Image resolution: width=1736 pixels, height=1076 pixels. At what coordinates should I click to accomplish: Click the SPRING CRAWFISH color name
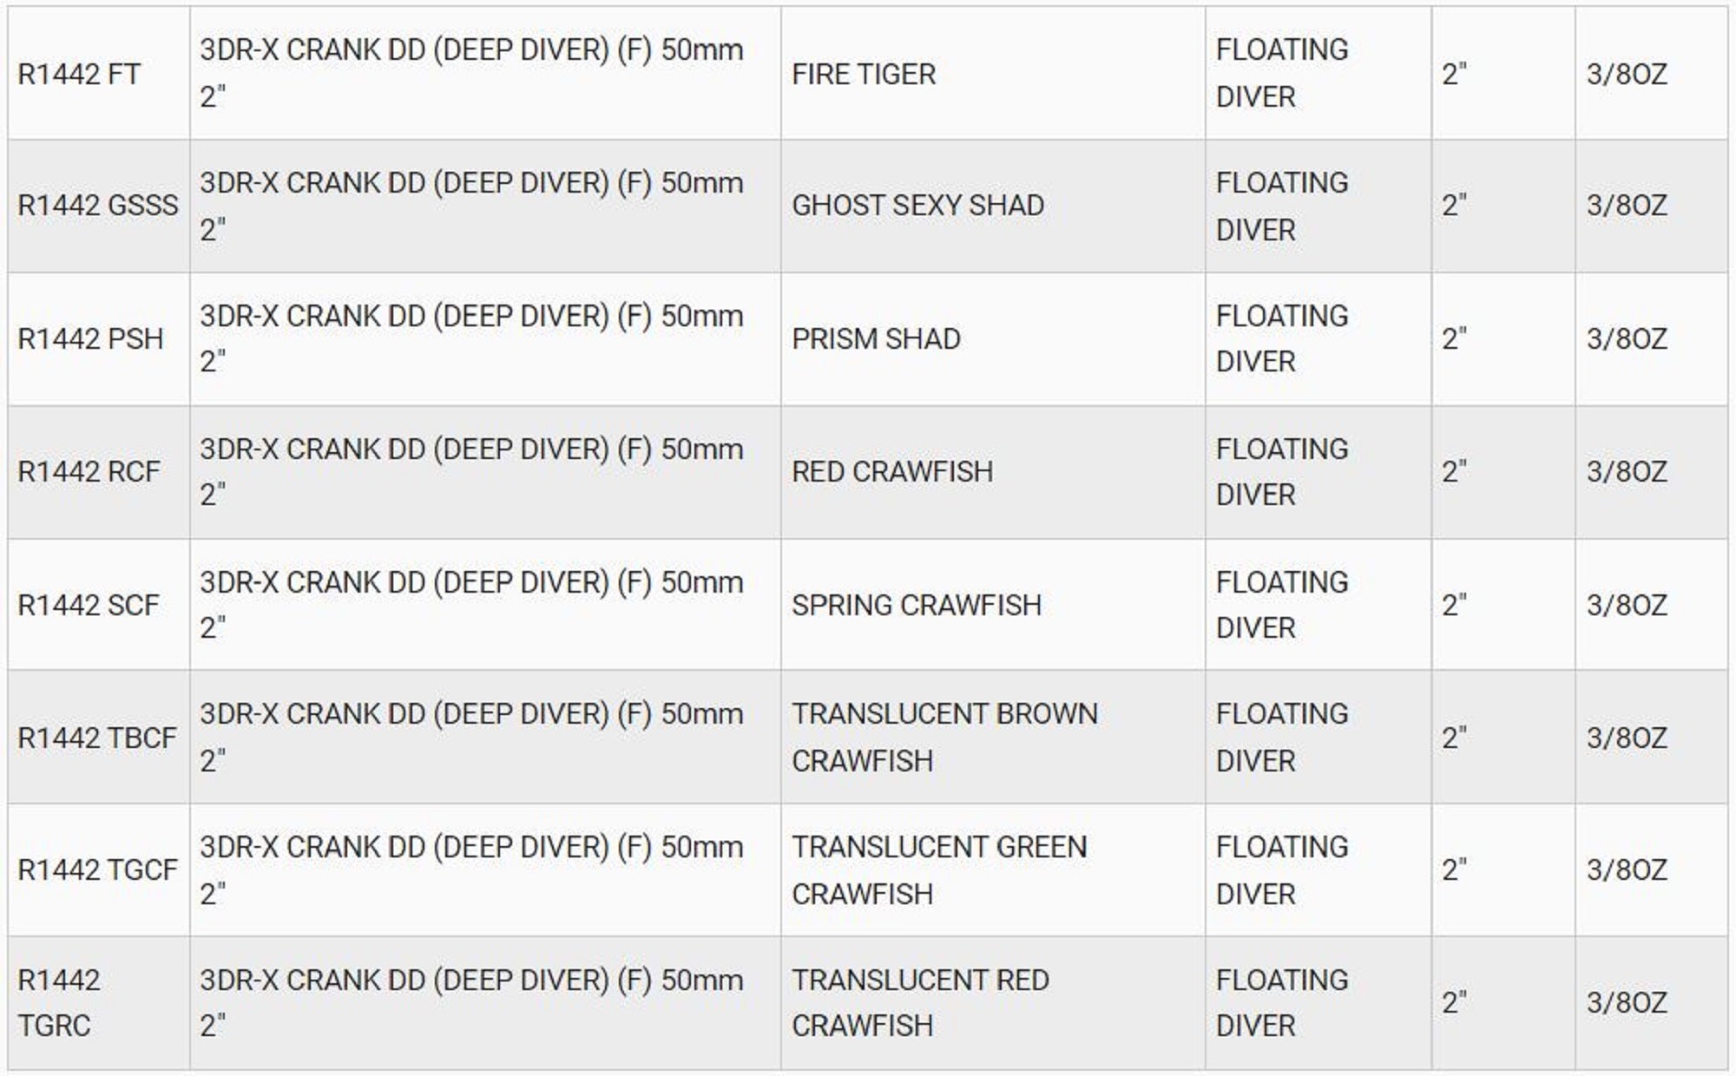[917, 605]
